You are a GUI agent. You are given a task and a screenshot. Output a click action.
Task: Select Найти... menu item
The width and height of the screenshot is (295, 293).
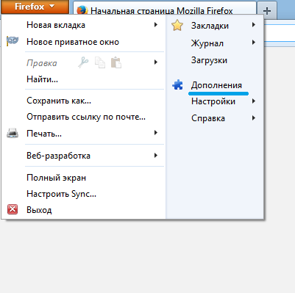tap(42, 79)
